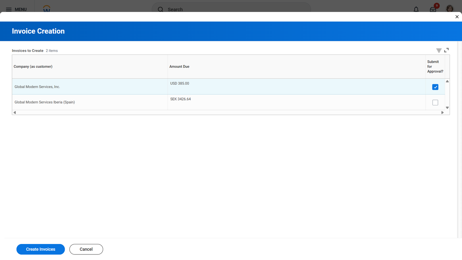Viewport: 462px width, 260px height.
Task: Click the Cancel button
Action: tap(86, 249)
